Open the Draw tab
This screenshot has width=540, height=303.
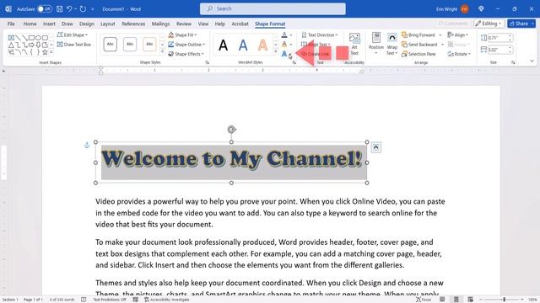pos(67,24)
